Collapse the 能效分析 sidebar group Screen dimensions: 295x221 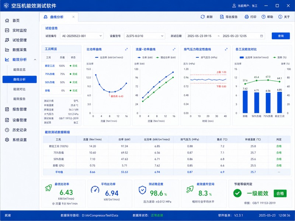(x=35, y=60)
